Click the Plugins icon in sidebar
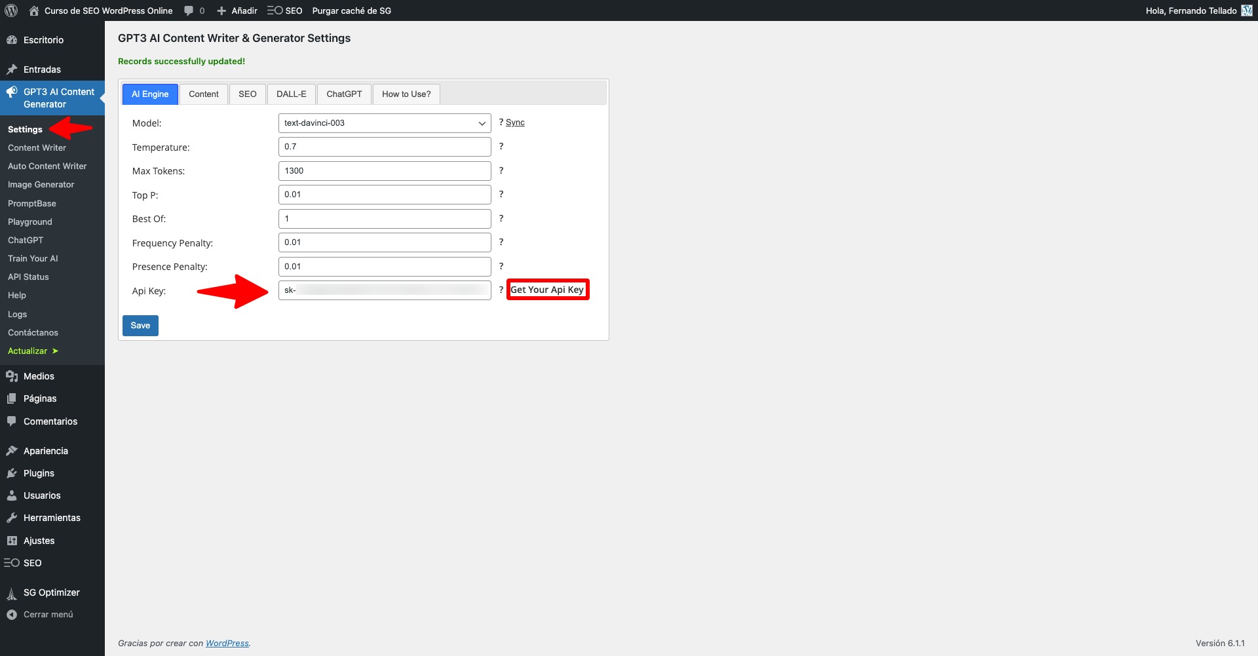 [x=12, y=473]
